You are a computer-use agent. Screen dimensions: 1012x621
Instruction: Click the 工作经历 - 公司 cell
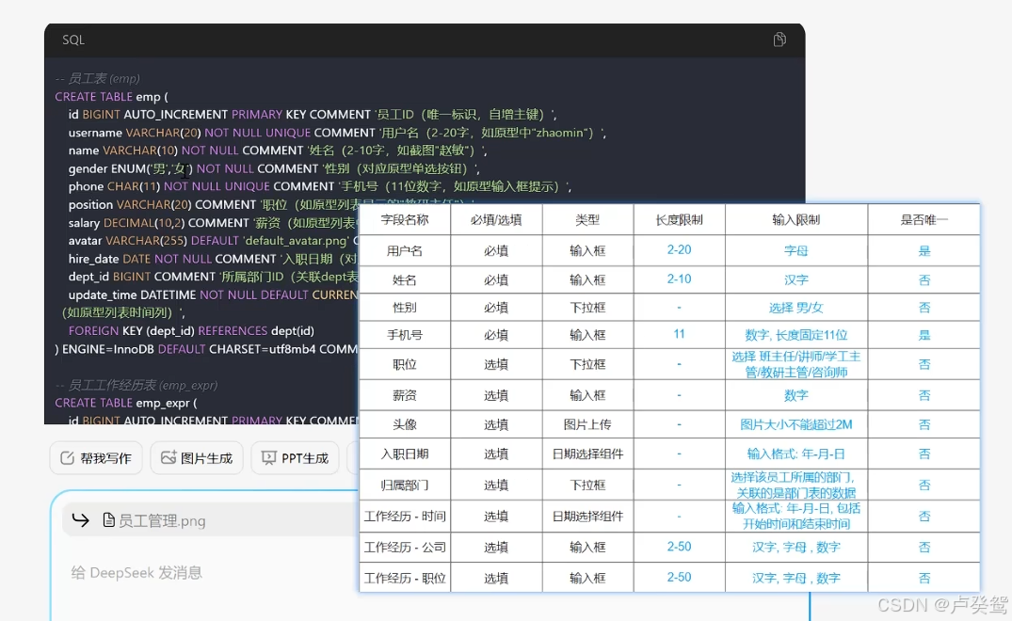(405, 547)
